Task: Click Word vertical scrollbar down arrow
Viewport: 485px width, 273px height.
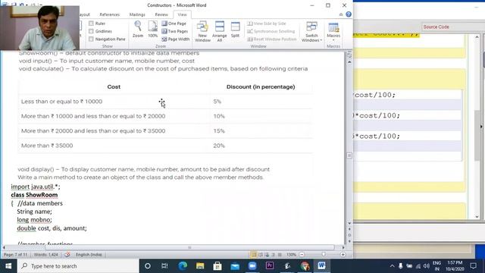Action: 349,224
